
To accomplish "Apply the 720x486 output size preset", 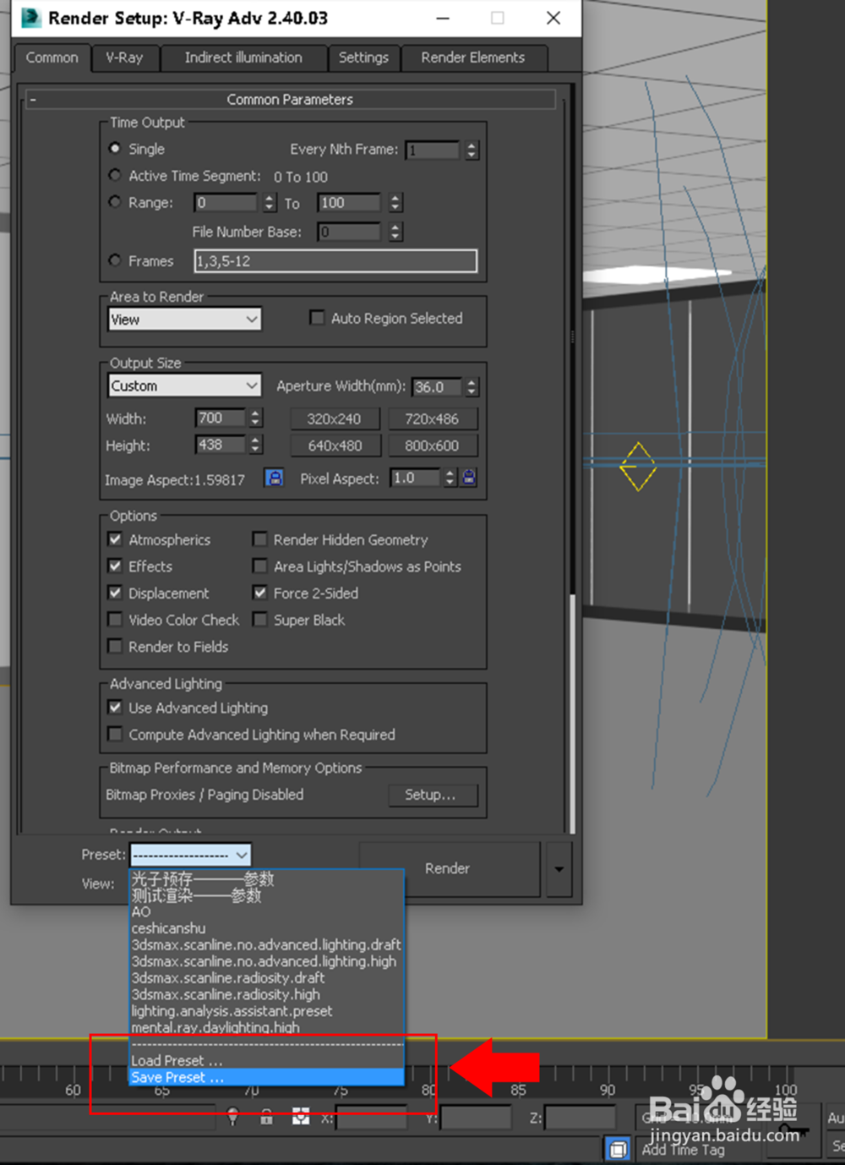I will tap(432, 418).
